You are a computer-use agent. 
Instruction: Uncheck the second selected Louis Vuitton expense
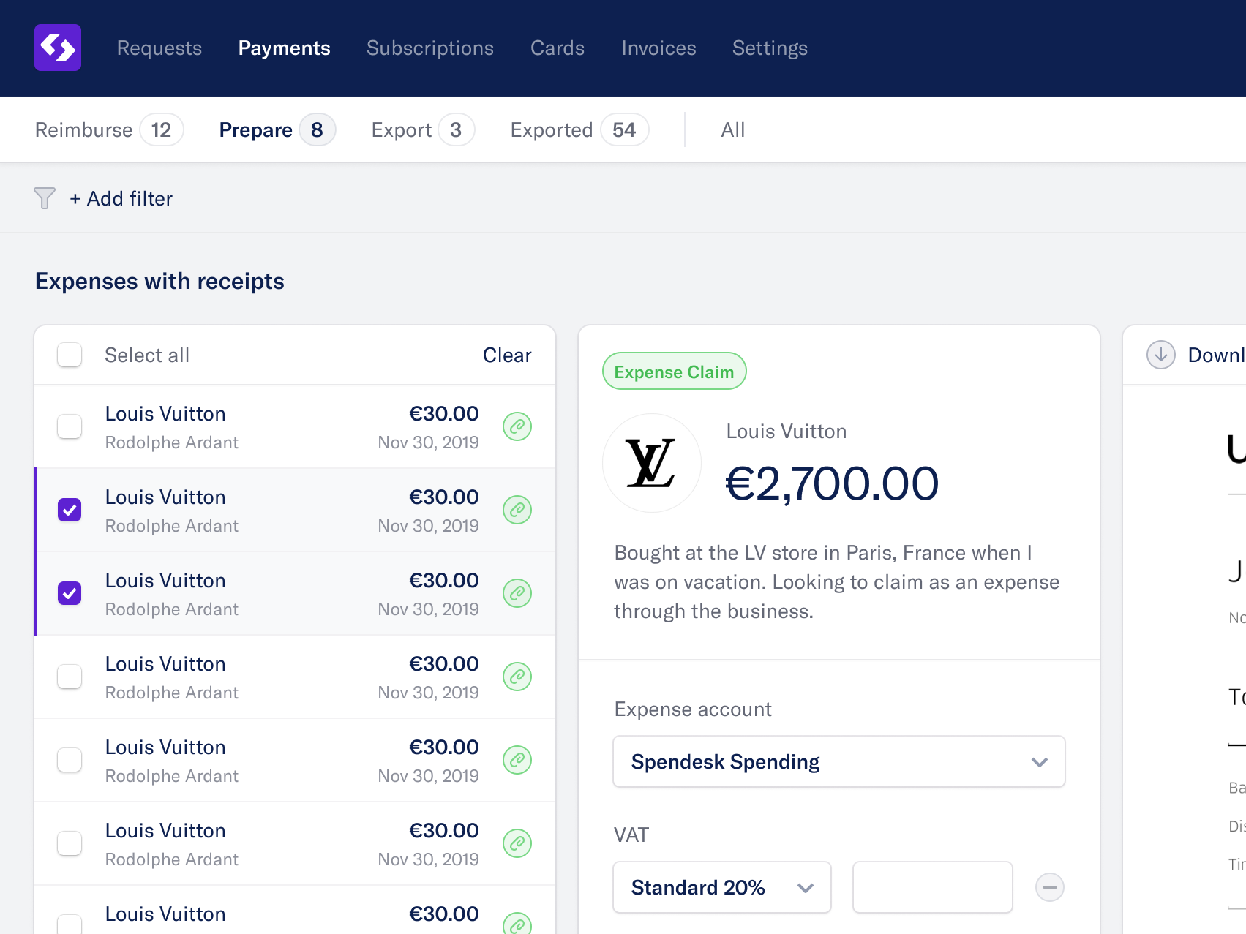click(69, 593)
